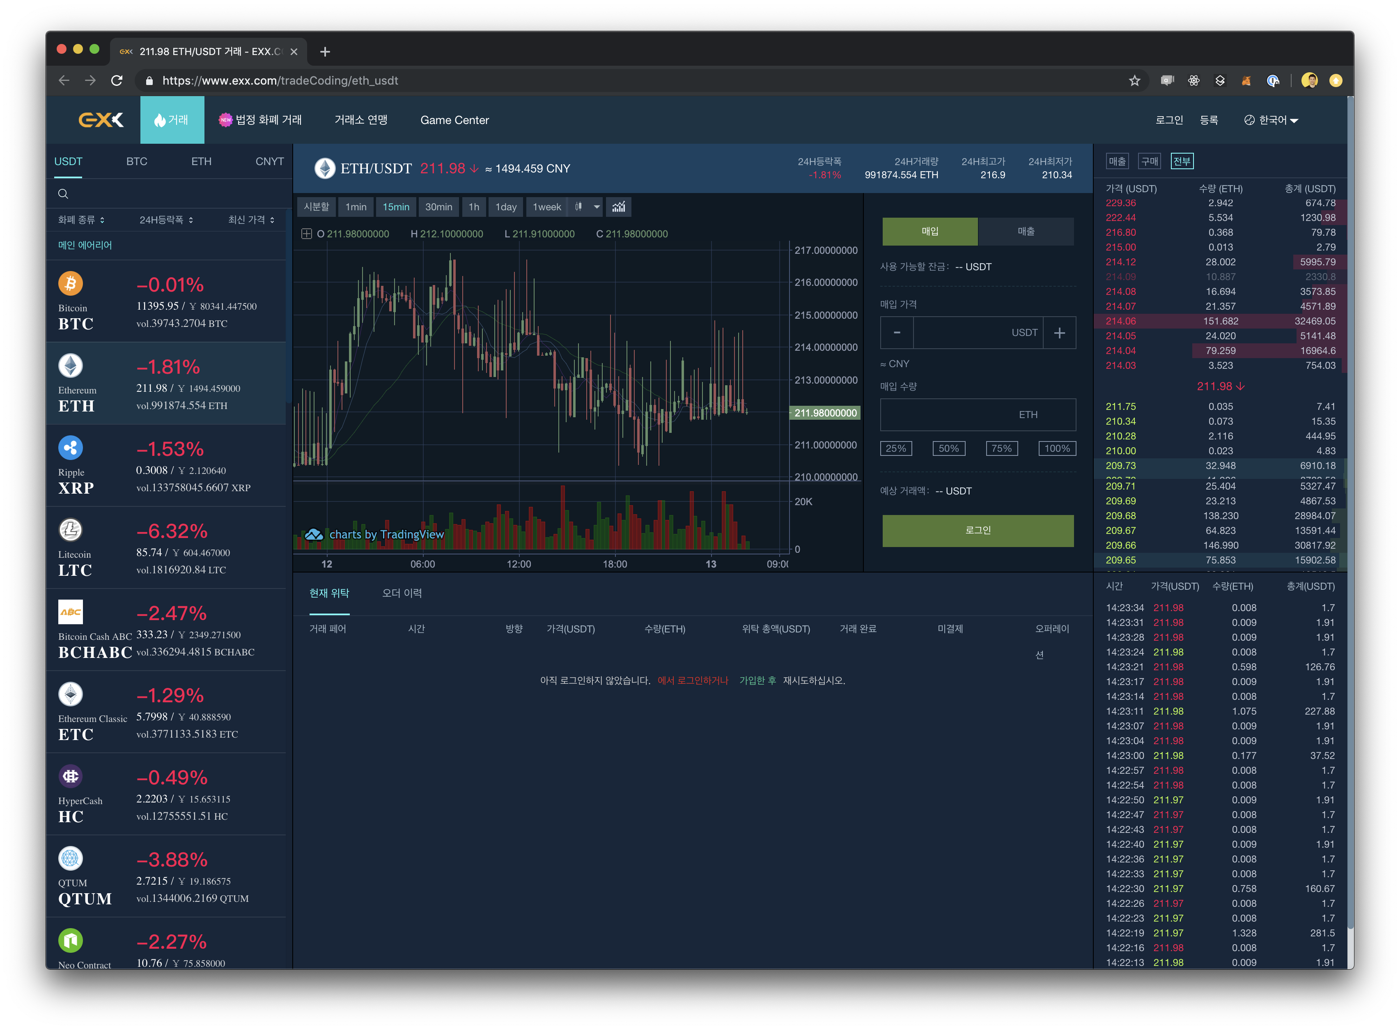Set chart interval to 1day

(506, 207)
